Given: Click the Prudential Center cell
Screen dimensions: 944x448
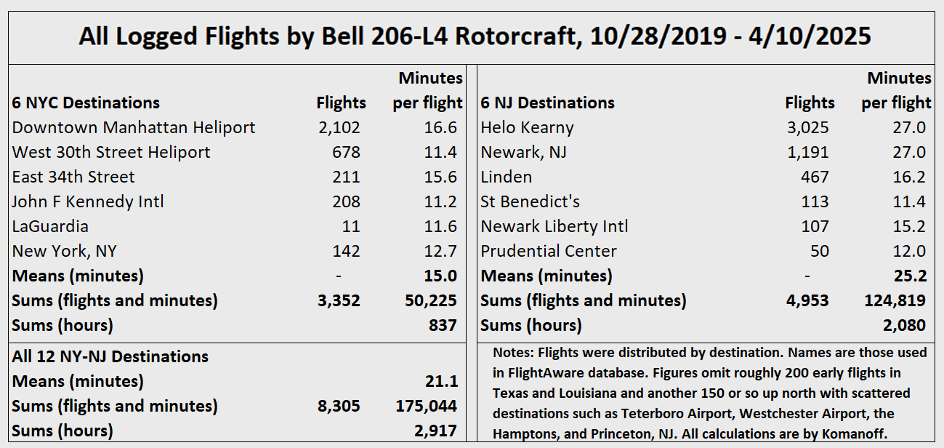Looking at the screenshot, I should 549,252.
